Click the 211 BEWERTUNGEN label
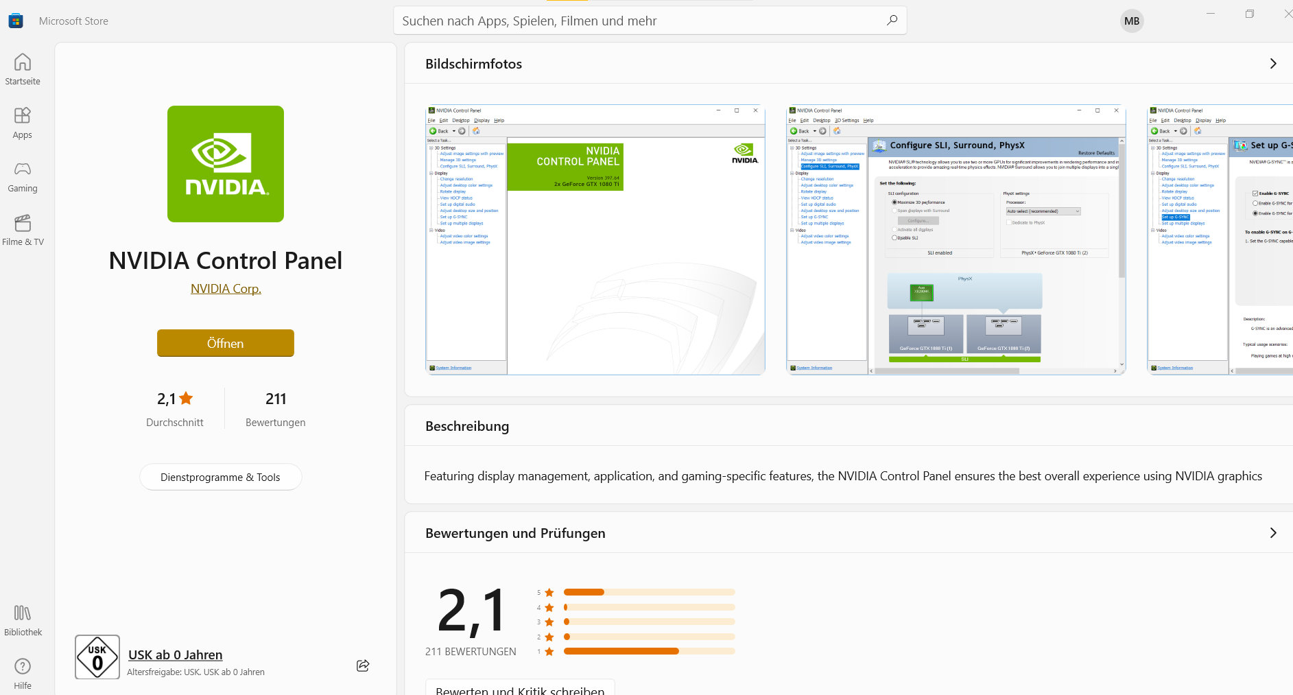The height and width of the screenshot is (695, 1293). coord(471,652)
